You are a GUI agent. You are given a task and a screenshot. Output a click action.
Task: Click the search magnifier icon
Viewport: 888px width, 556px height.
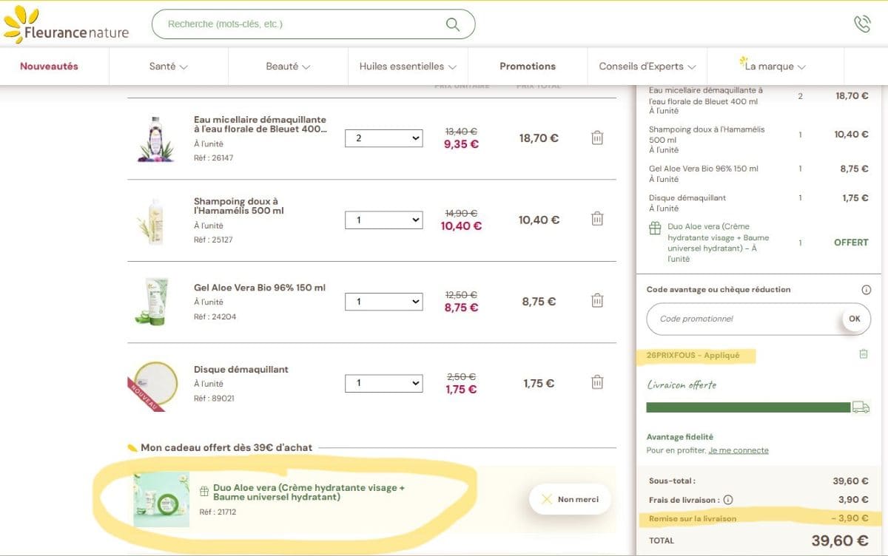click(451, 24)
